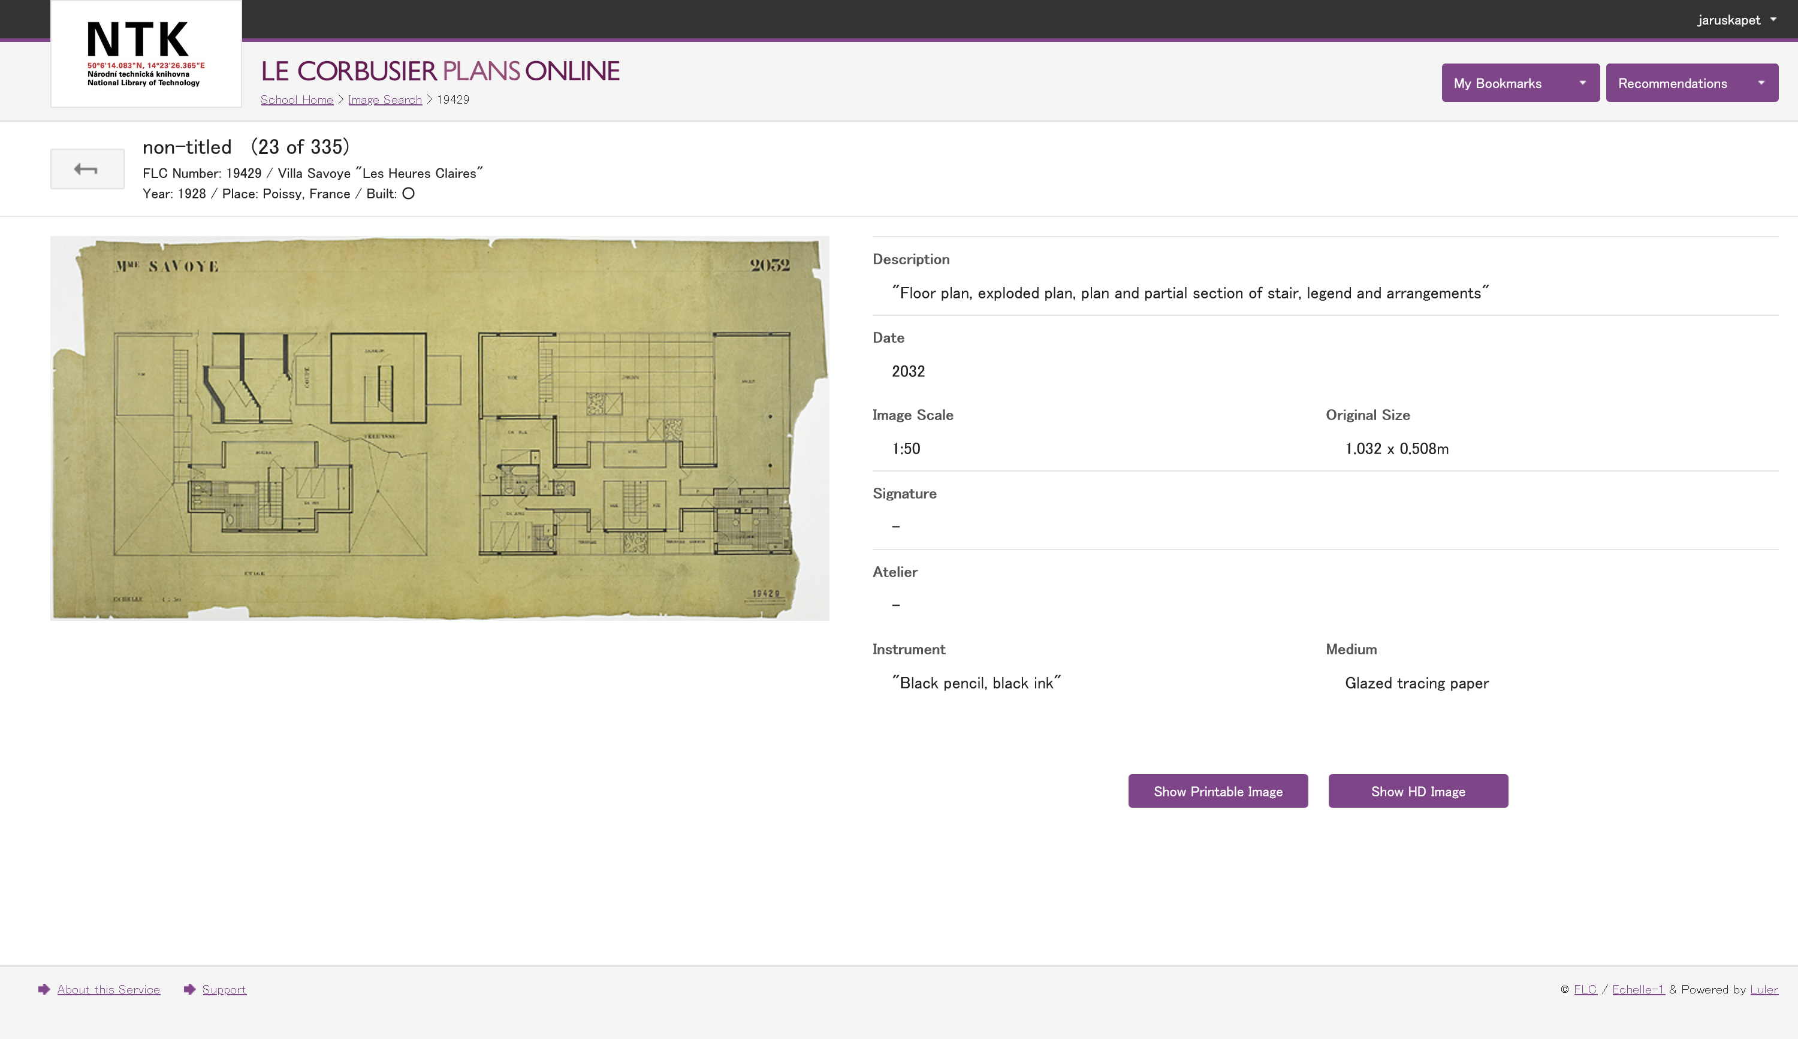Image resolution: width=1798 pixels, height=1039 pixels.
Task: Click the Medium value Glazed tracing paper
Action: click(x=1416, y=683)
